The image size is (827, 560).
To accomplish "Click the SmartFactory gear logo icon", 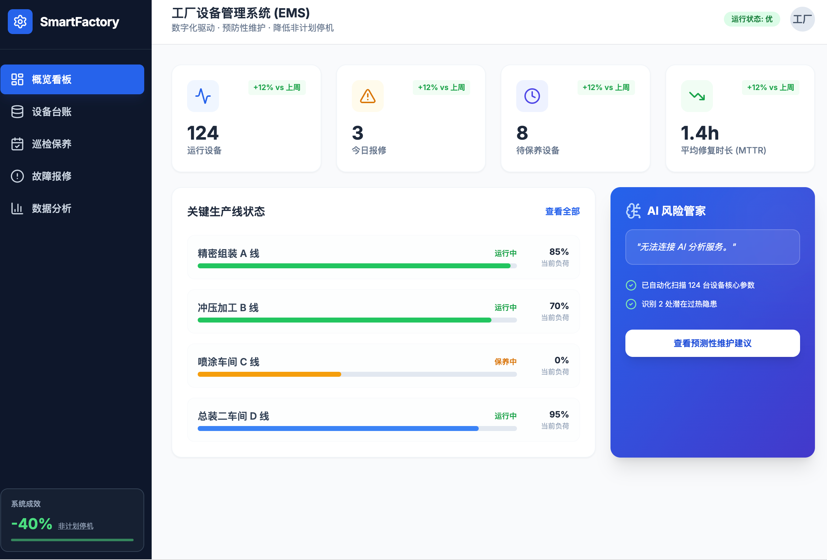I will click(20, 22).
